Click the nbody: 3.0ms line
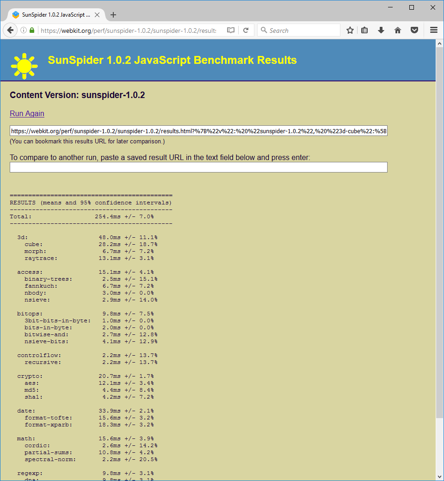The width and height of the screenshot is (444, 481). click(x=89, y=293)
